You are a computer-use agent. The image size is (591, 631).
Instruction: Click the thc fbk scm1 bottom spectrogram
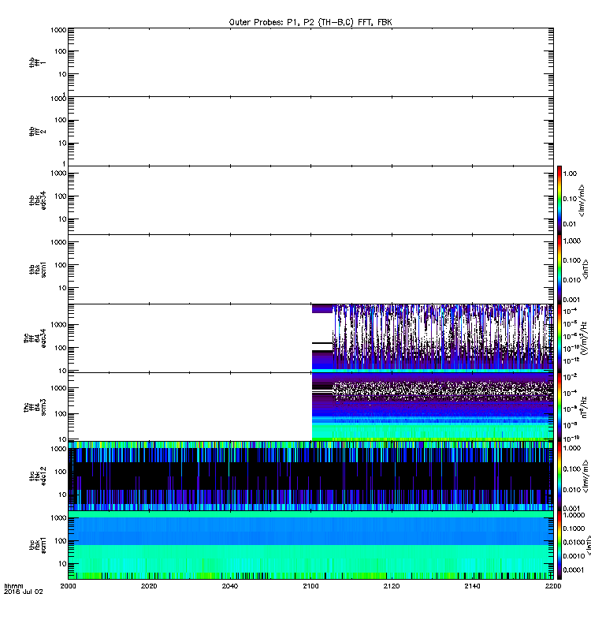pyautogui.click(x=310, y=544)
